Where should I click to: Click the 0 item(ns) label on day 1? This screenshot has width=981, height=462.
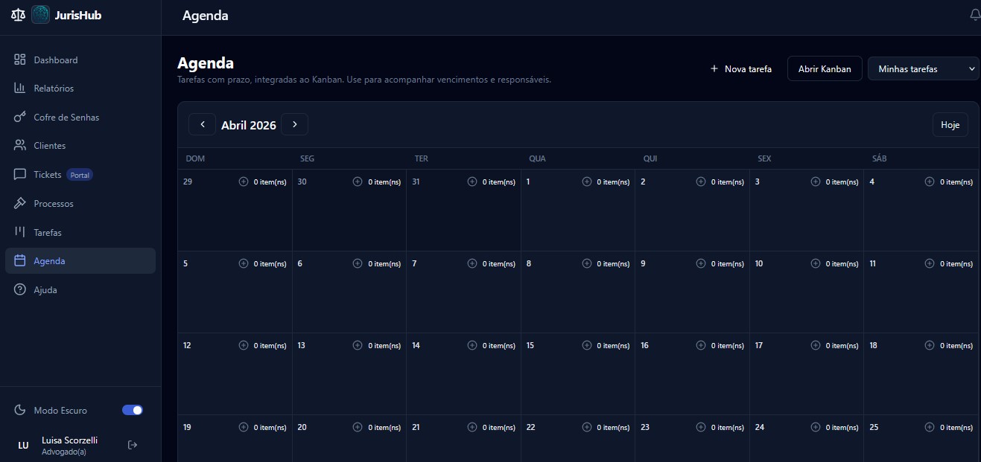(x=613, y=182)
